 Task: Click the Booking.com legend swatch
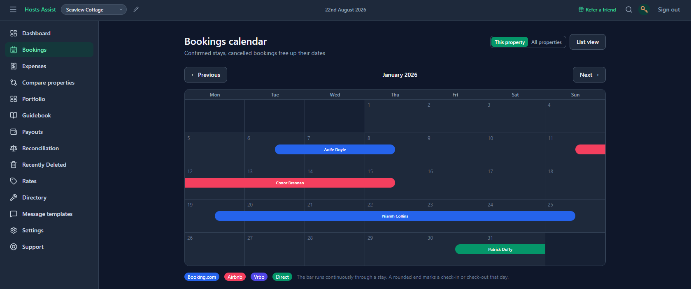click(x=202, y=277)
